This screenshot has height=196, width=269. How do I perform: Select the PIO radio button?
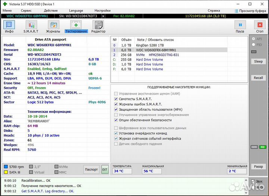pyautogui.click(x=253, y=45)
